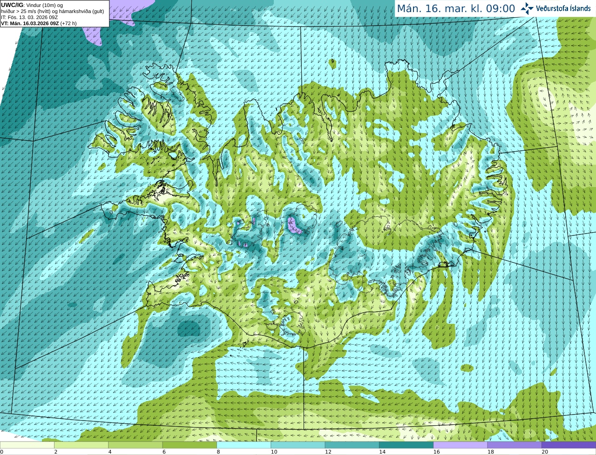Click the scale label 0

(x=1, y=452)
